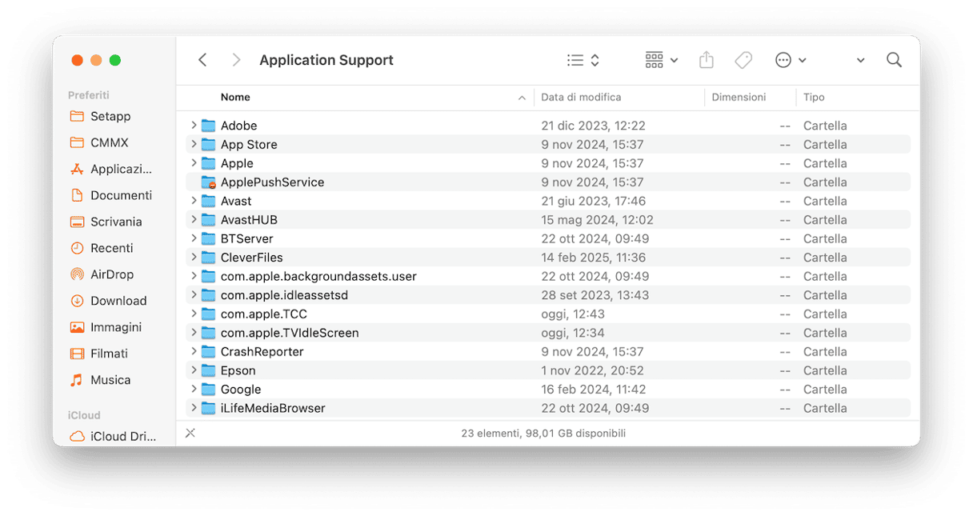The height and width of the screenshot is (516, 973).
Task: Select the com.apple.TCC folder name
Action: click(x=264, y=314)
